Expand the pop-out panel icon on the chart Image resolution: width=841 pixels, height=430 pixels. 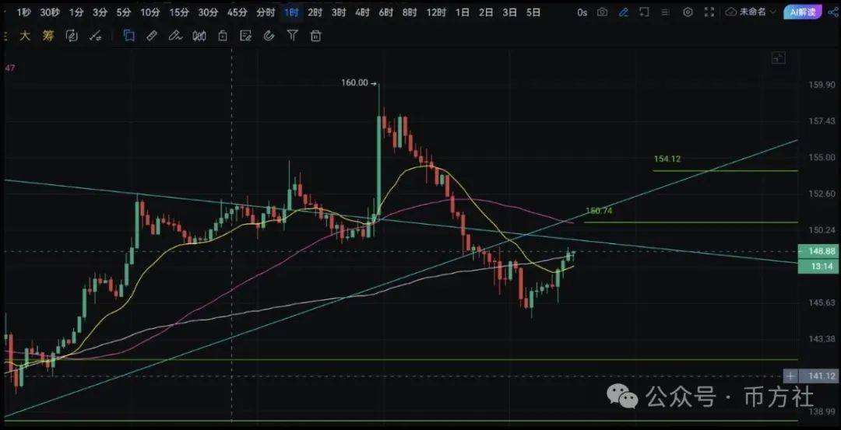(x=779, y=58)
